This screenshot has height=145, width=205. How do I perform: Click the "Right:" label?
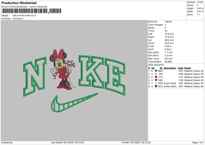pos(151,37)
